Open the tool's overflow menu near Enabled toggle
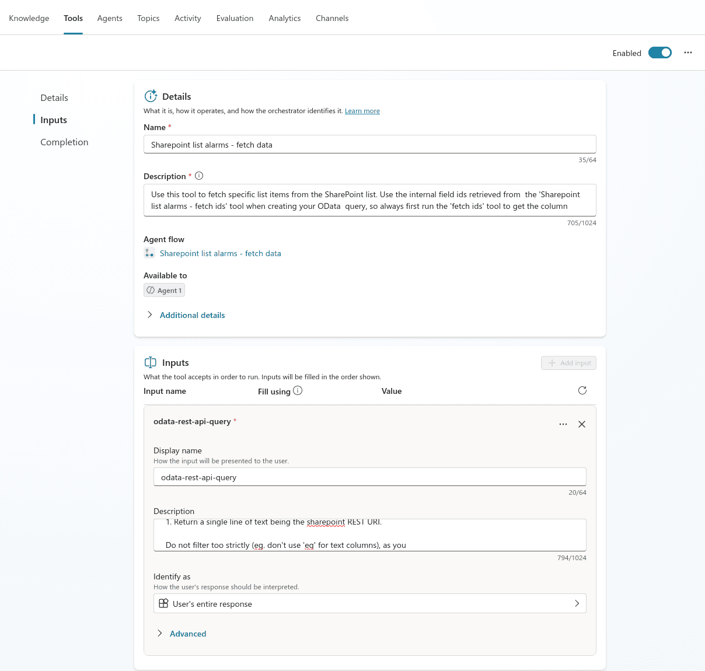 (687, 53)
